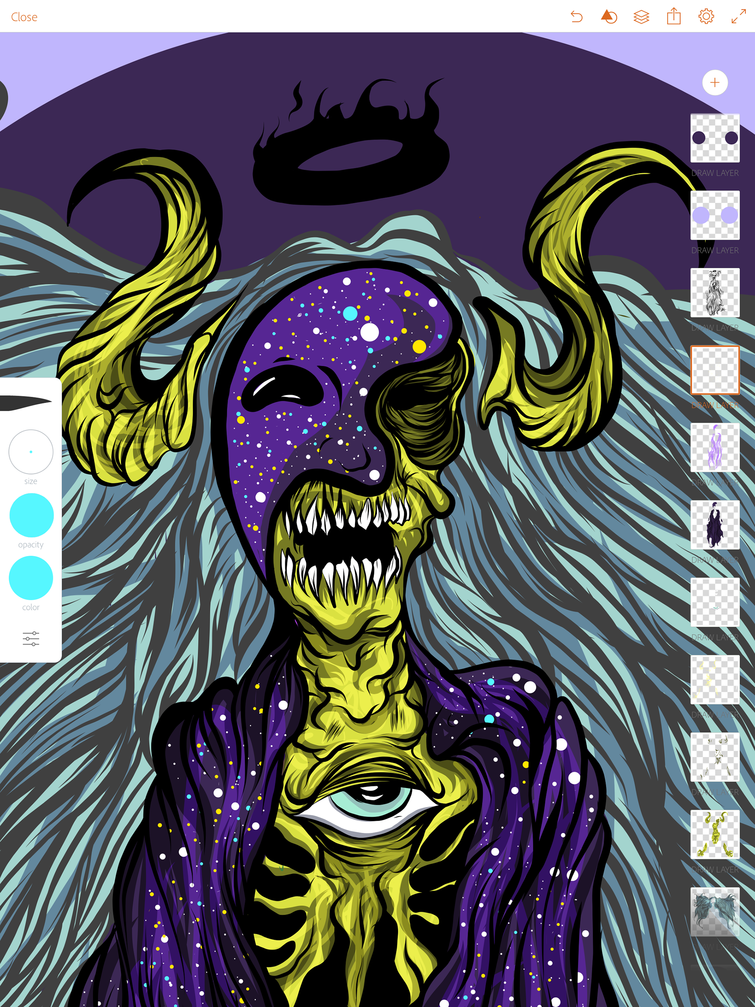
Task: Open the cyan color swatch picker
Action: tap(31, 577)
